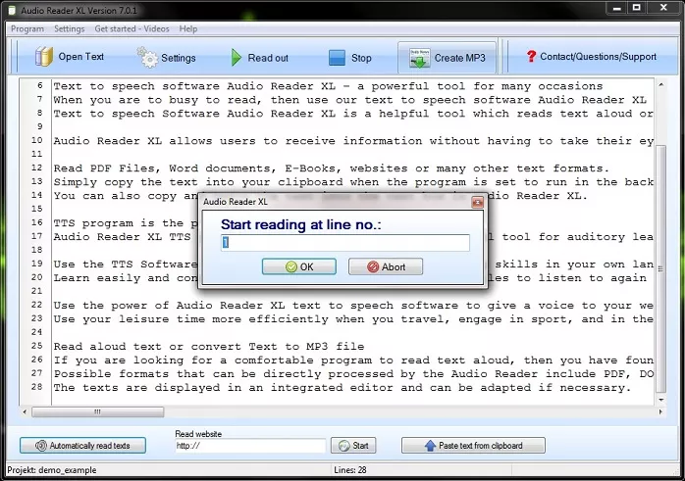The image size is (685, 481).
Task: Open the Settings menu in the menu bar
Action: (70, 29)
